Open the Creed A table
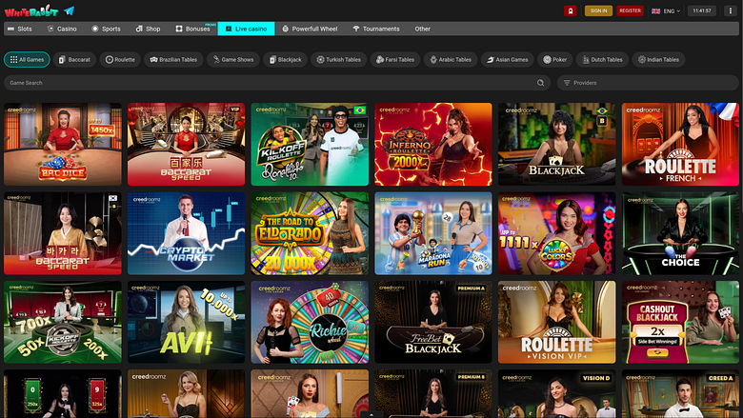 pos(680,394)
